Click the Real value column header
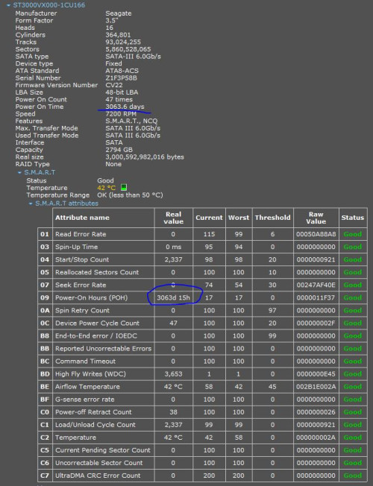Image resolution: width=373 pixels, height=486 pixels. pos(174,218)
